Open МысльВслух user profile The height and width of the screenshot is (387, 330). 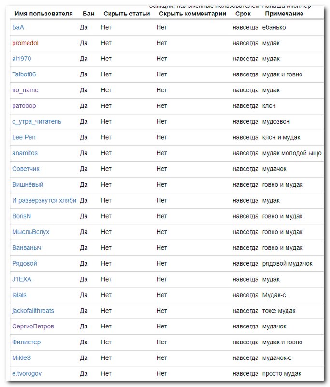(31, 232)
